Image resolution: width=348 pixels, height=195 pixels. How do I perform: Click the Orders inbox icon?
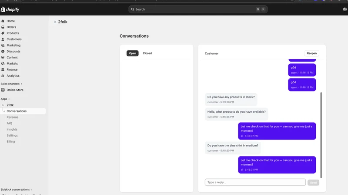(3, 27)
